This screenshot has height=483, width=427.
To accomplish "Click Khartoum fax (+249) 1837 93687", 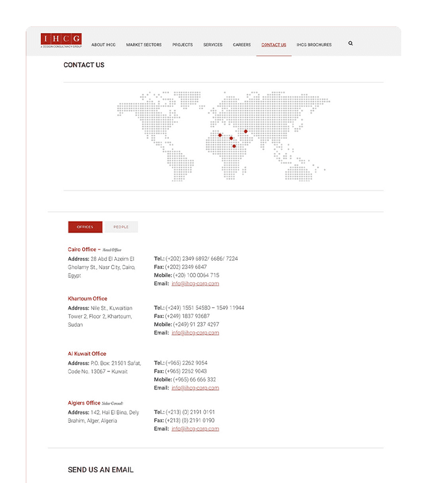I will (x=188, y=316).
